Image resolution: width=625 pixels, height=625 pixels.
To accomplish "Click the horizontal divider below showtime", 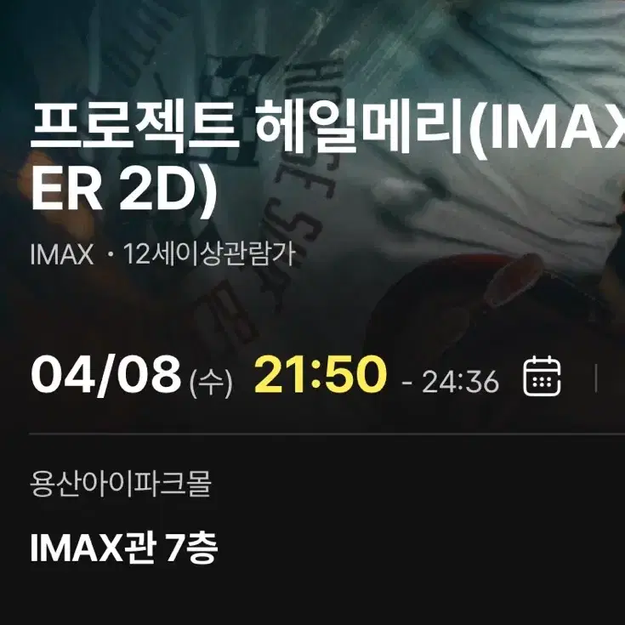I will (x=327, y=434).
